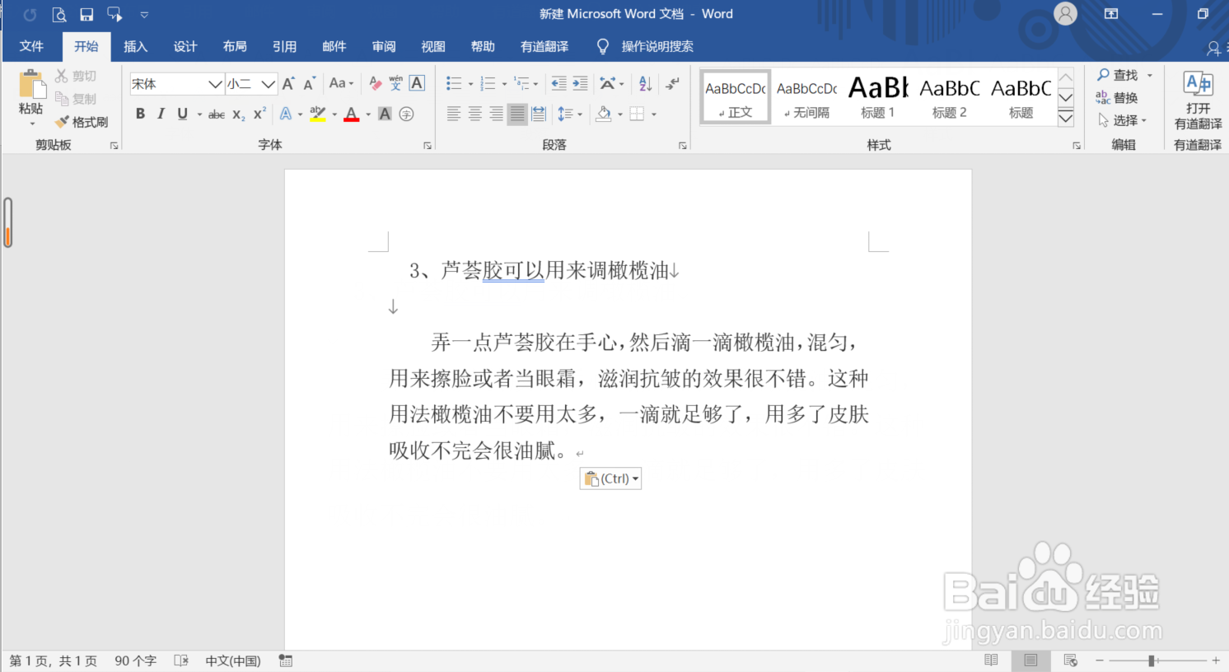Toggle the strikethrough option

[215, 114]
